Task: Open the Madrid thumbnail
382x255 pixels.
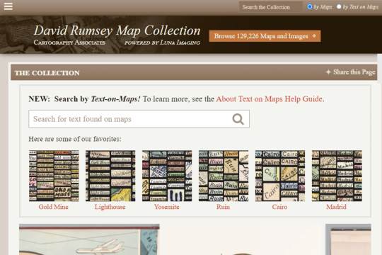Action: tap(337, 176)
